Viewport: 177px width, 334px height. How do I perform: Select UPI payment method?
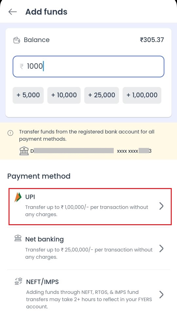[90, 206]
